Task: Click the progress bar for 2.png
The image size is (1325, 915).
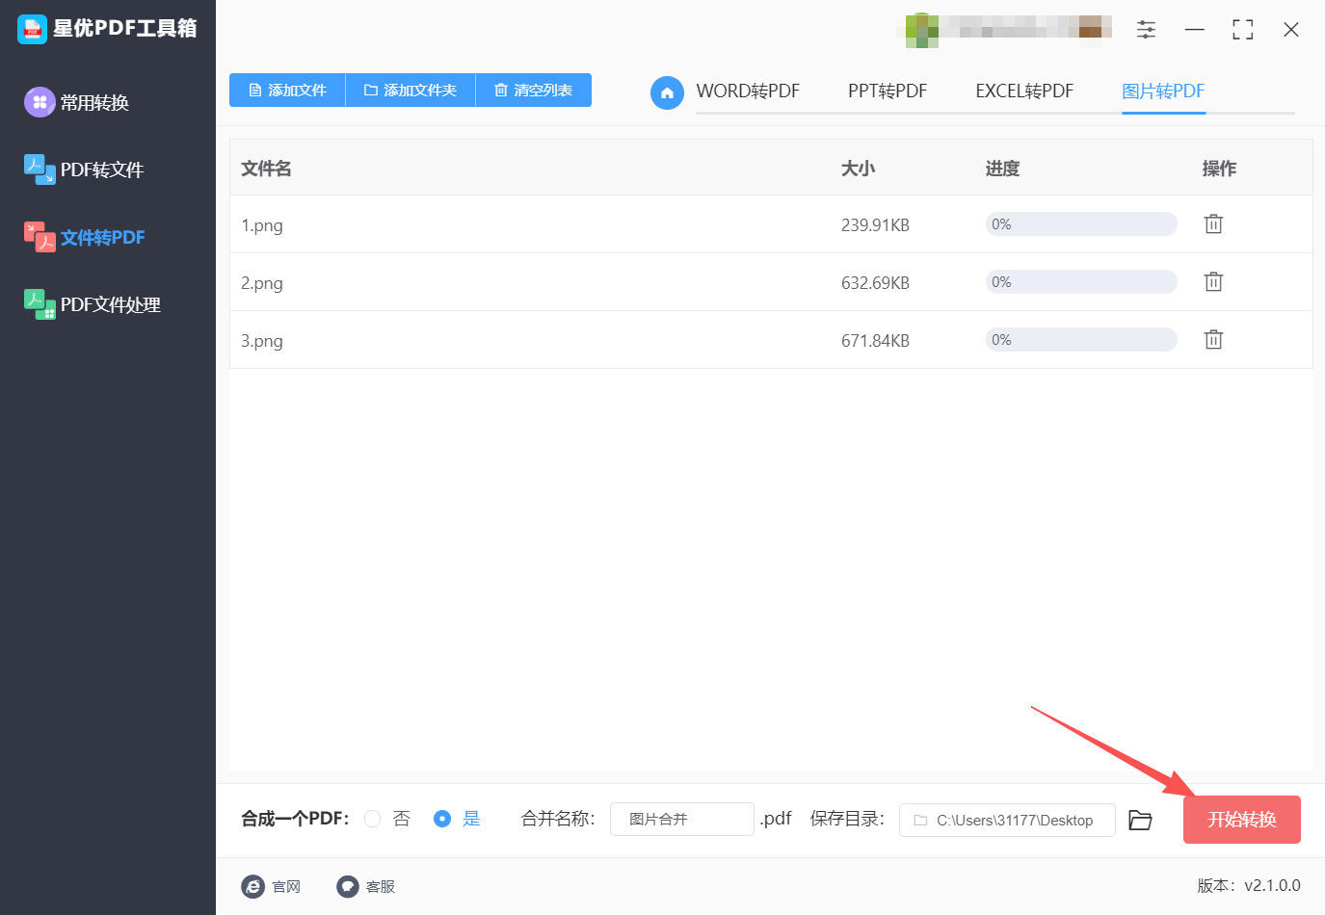Action: [x=1081, y=282]
